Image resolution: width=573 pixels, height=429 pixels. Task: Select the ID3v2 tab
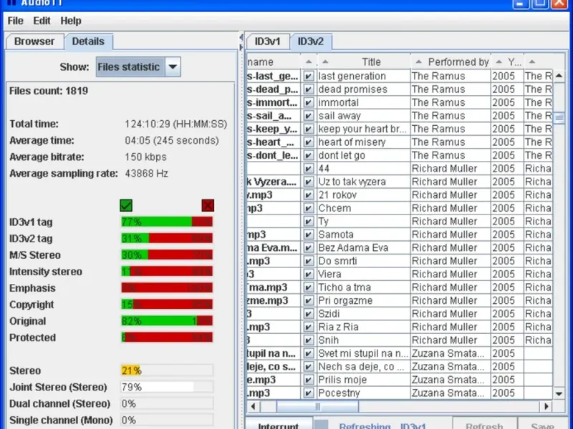coord(311,41)
